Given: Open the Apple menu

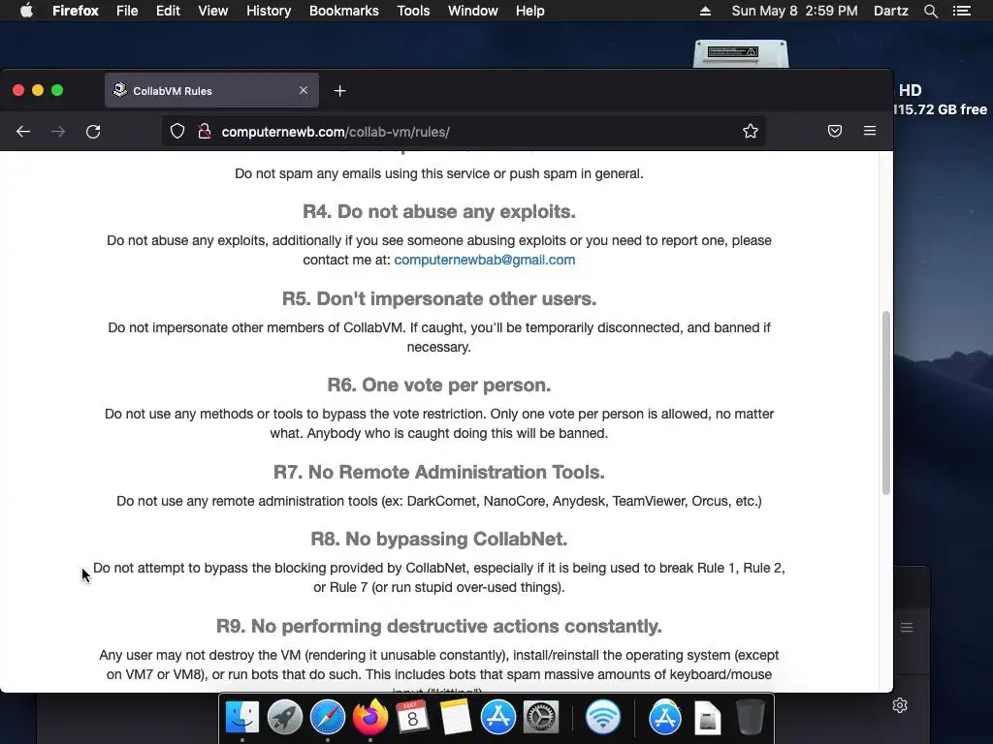Looking at the screenshot, I should (26, 11).
